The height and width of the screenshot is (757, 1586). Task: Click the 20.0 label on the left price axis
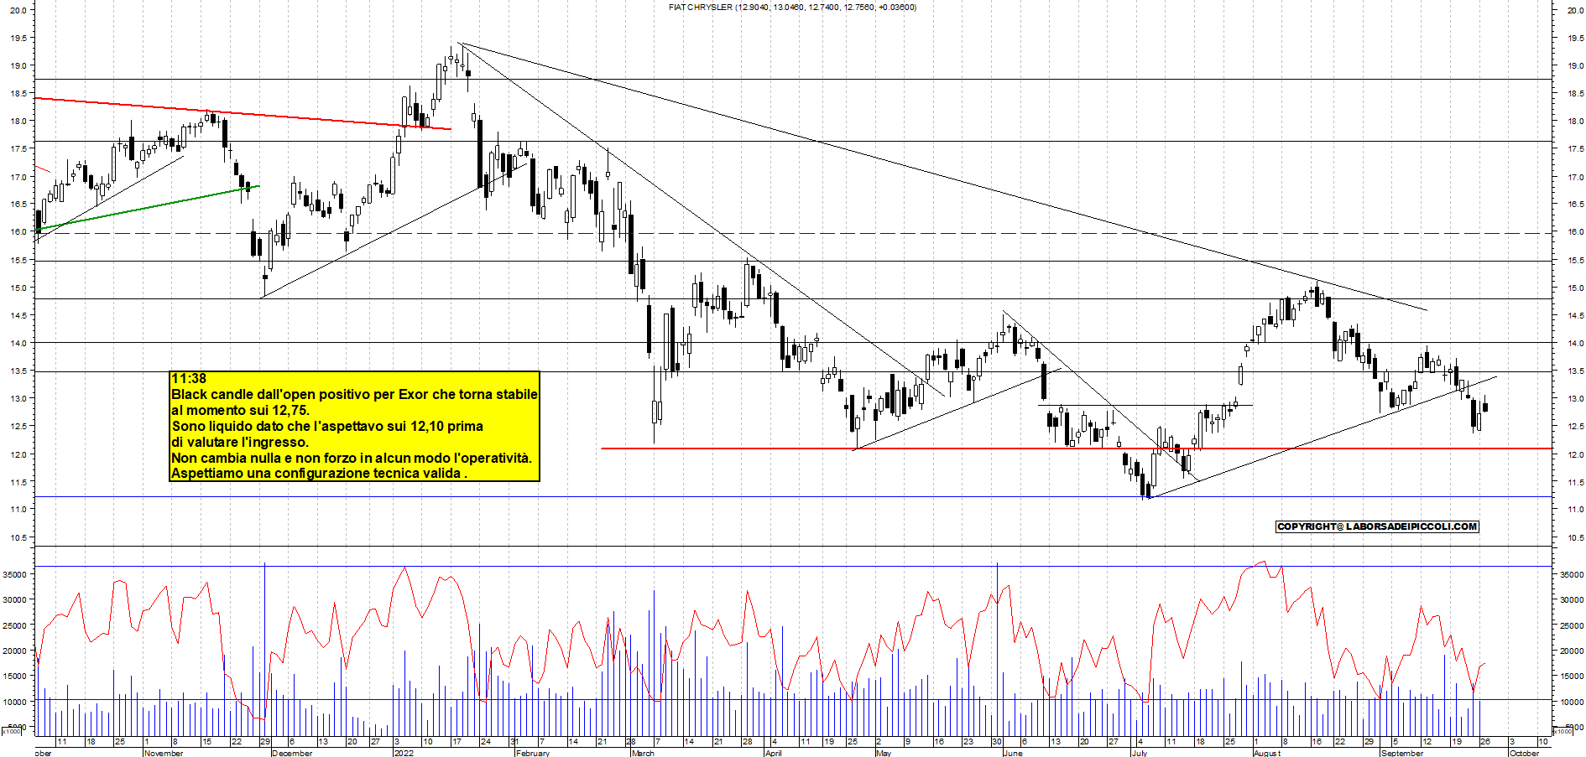[18, 10]
